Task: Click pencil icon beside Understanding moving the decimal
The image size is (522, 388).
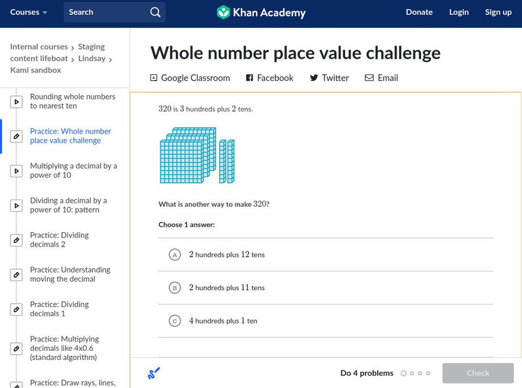Action: [16, 275]
